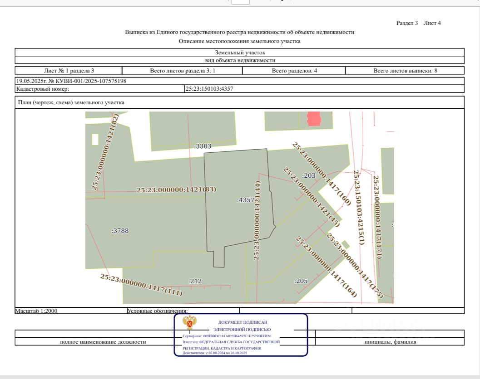The width and height of the screenshot is (480, 379).
Task: Click subtitle 'Описание местоположения земельного участка'
Action: 239,41
